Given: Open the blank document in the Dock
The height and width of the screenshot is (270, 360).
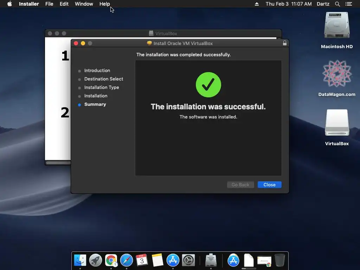Looking at the screenshot, I should click(249, 260).
